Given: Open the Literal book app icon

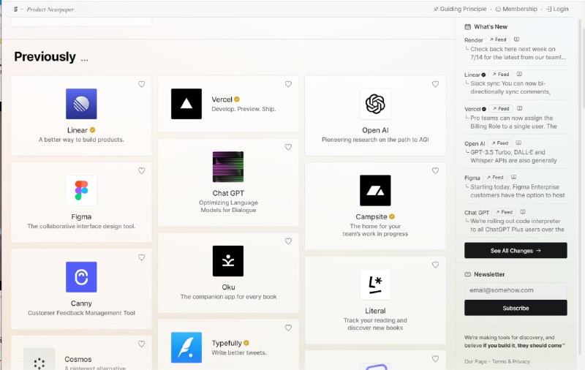Looking at the screenshot, I should click(x=375, y=284).
